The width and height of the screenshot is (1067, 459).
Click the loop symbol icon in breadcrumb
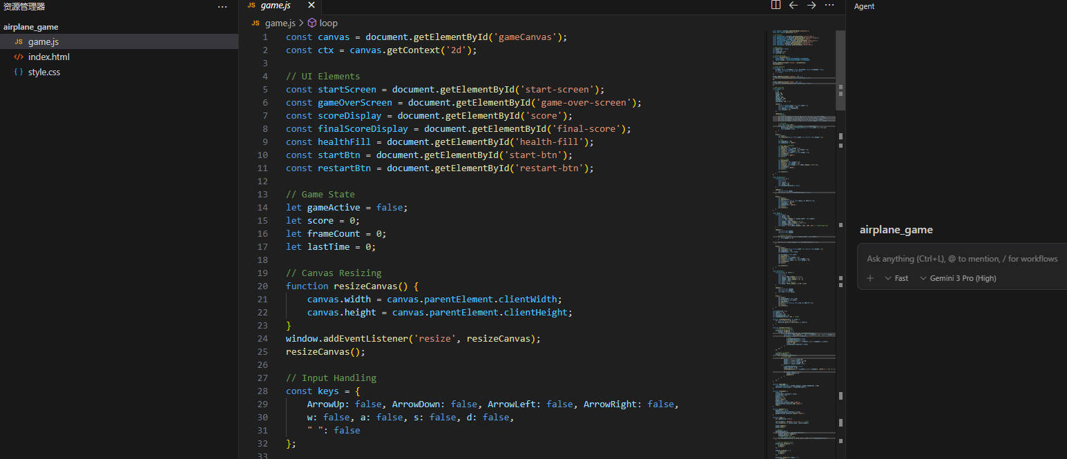(x=312, y=23)
